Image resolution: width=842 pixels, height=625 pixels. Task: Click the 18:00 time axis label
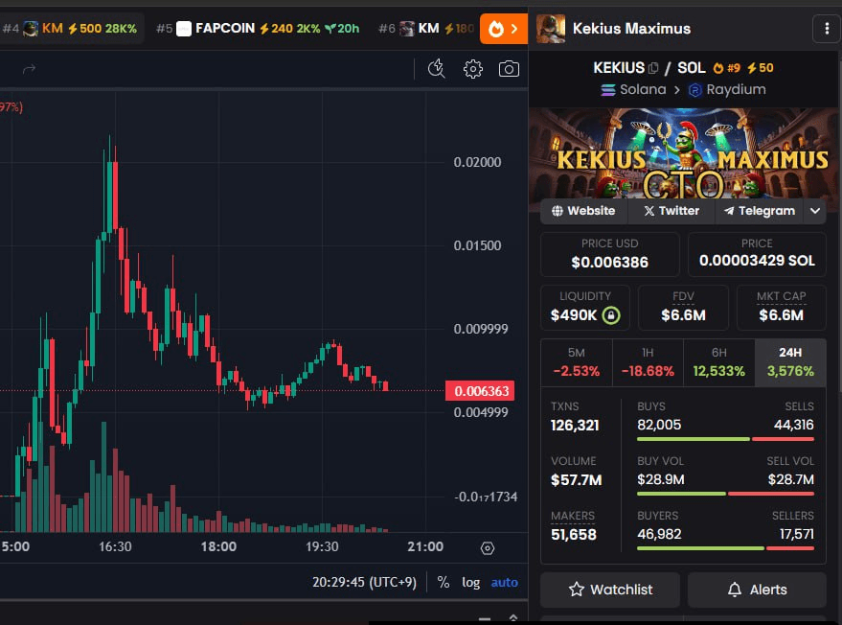218,546
